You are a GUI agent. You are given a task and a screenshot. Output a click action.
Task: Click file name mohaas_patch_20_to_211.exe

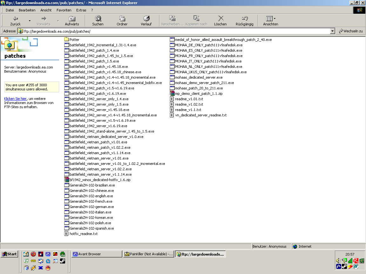point(199,88)
